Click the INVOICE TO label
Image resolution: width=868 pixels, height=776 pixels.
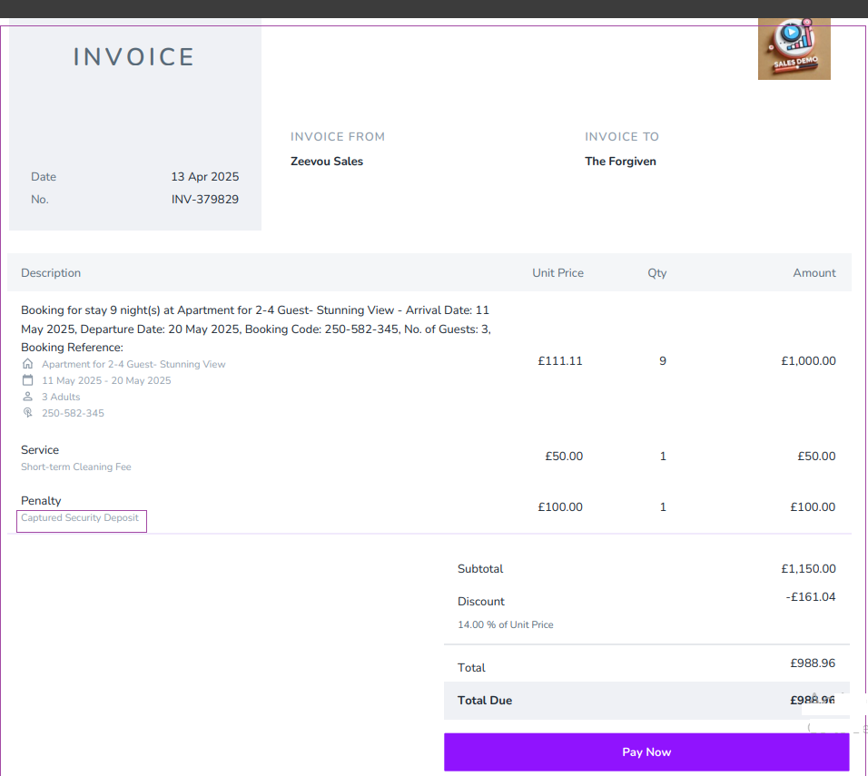[x=622, y=137]
